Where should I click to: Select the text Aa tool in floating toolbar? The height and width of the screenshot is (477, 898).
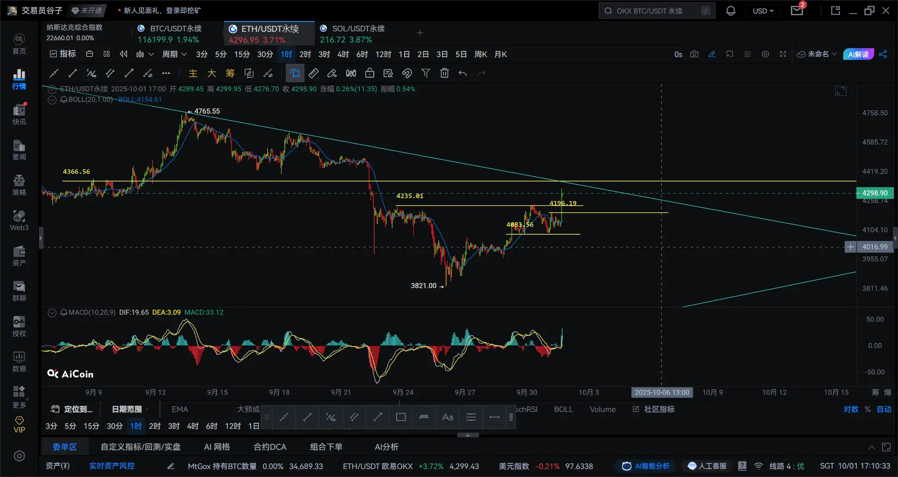coord(448,417)
